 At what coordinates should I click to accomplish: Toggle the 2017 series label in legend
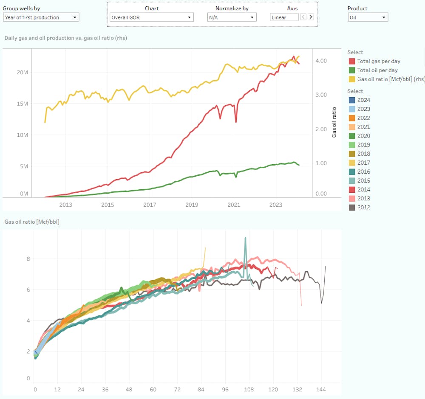364,163
